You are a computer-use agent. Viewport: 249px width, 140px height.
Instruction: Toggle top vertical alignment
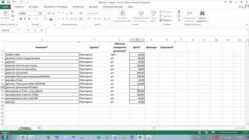[x=59, y=13]
